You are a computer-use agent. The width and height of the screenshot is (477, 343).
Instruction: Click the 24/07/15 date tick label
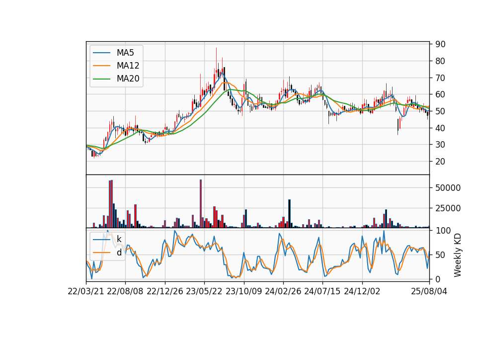tap(322, 291)
